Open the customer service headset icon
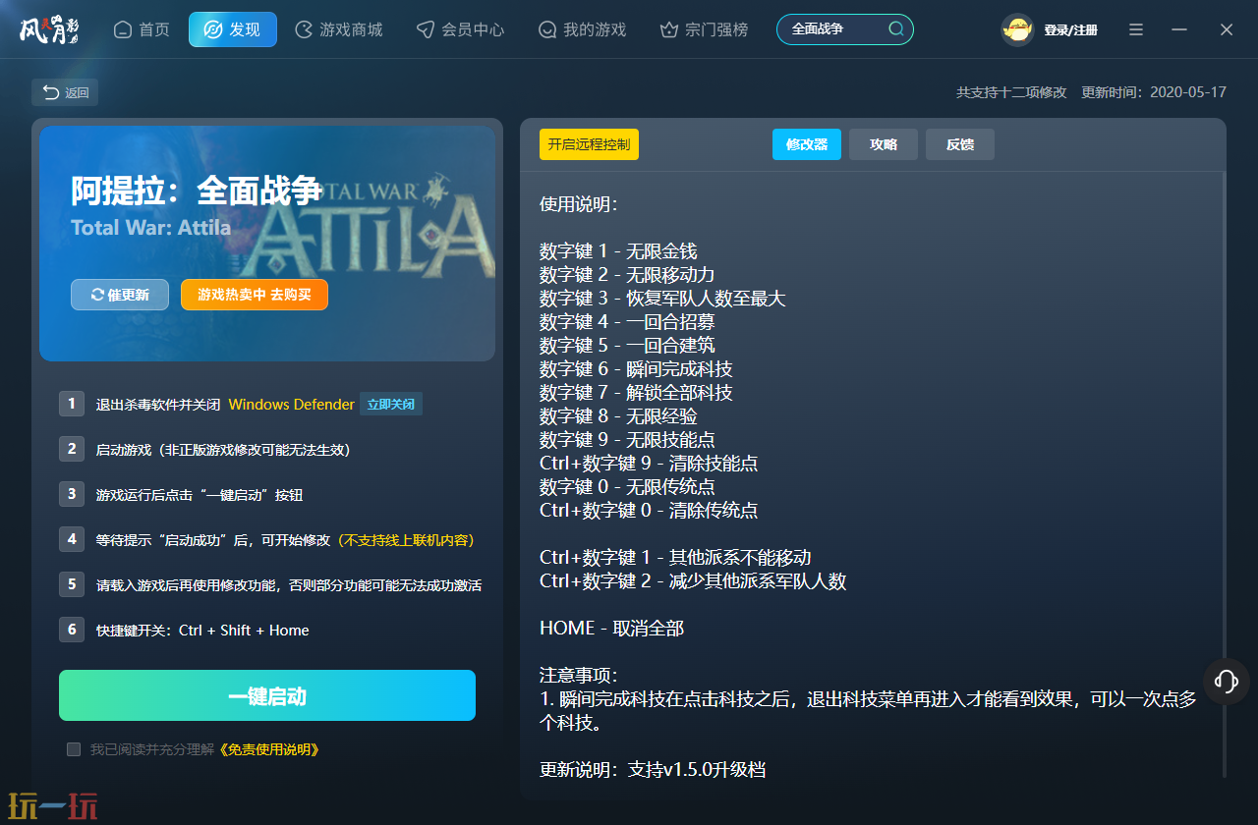The image size is (1258, 825). pyautogui.click(x=1226, y=681)
